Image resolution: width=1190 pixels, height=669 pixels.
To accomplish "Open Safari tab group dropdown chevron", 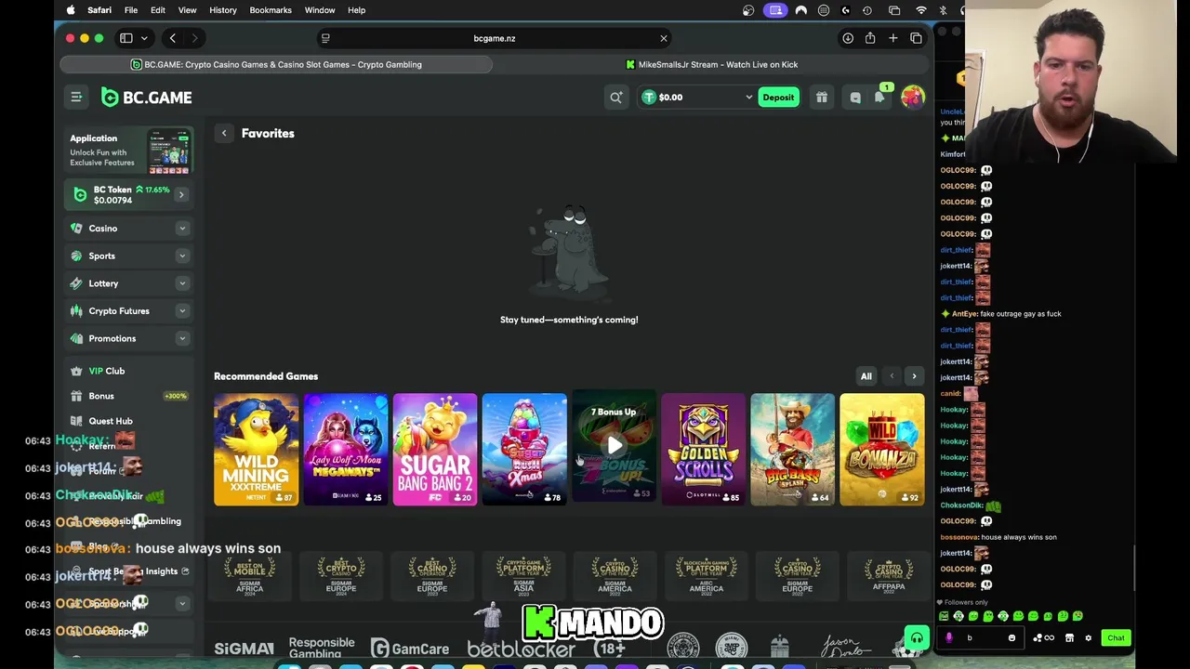I will 144,38.
